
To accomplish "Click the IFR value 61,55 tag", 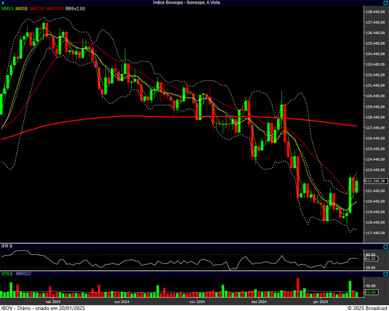I will (x=370, y=260).
